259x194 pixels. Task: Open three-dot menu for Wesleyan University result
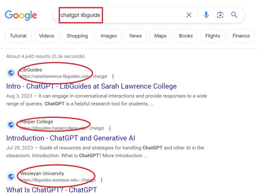click(102, 180)
